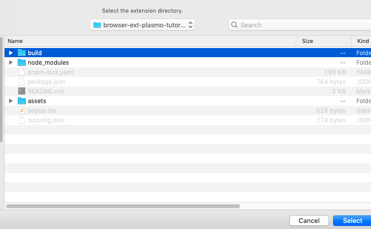The height and width of the screenshot is (229, 371).
Task: Click the 195 KB size value
Action: click(x=335, y=72)
